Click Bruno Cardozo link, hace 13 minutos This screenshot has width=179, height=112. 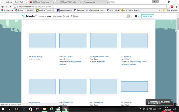click(37, 56)
